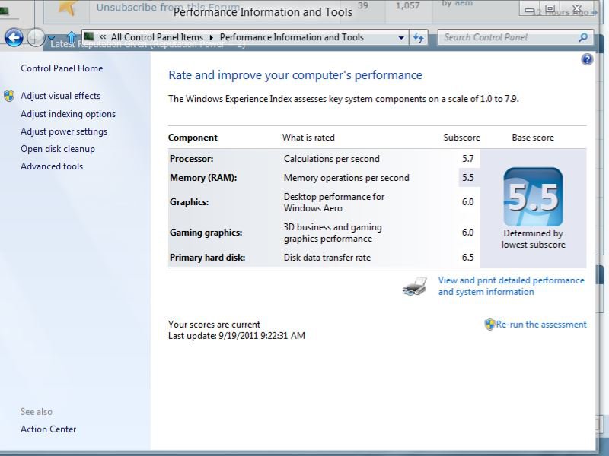
Task: Click the Subscore column header
Action: click(461, 138)
